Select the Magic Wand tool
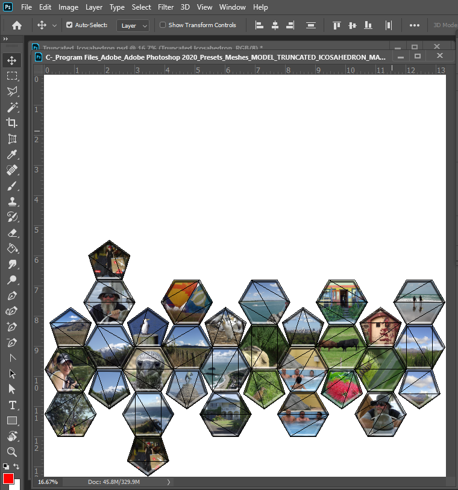Image resolution: width=458 pixels, height=490 pixels. (x=12, y=107)
